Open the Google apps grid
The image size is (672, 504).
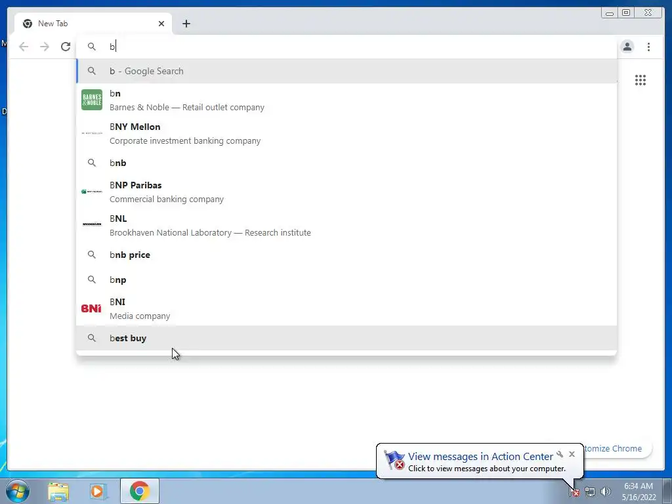pyautogui.click(x=640, y=80)
